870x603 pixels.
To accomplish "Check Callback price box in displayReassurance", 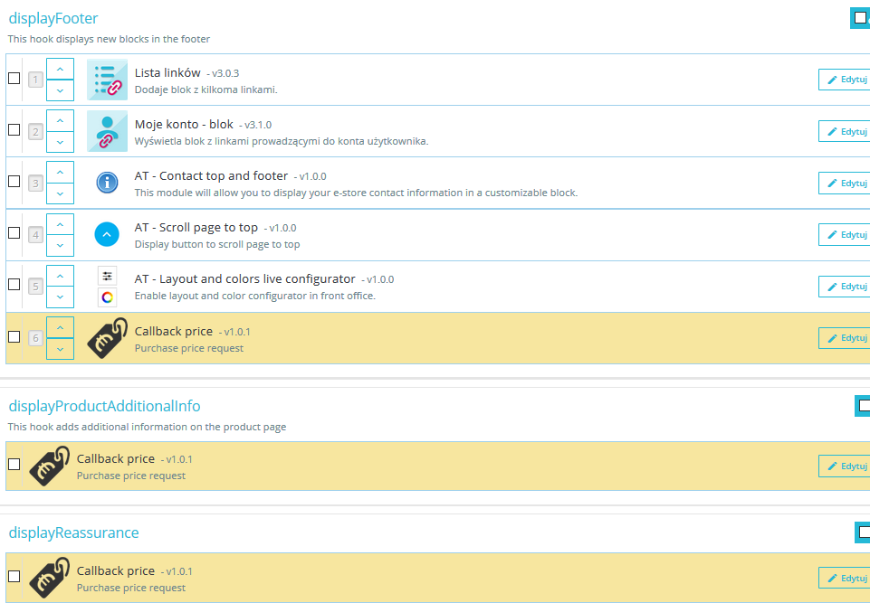I will (14, 576).
